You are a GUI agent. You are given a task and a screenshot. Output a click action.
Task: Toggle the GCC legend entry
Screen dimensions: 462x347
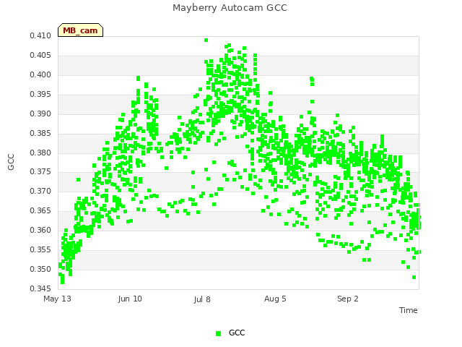(230, 333)
